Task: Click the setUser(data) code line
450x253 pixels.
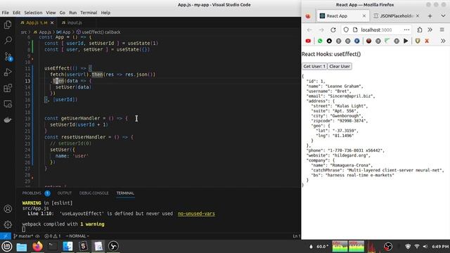Action: tap(73, 87)
